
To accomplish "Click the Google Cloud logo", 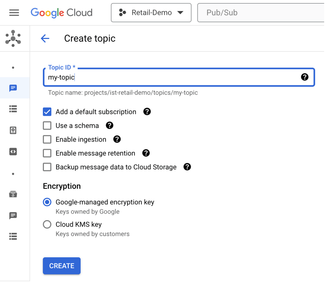I will (61, 13).
